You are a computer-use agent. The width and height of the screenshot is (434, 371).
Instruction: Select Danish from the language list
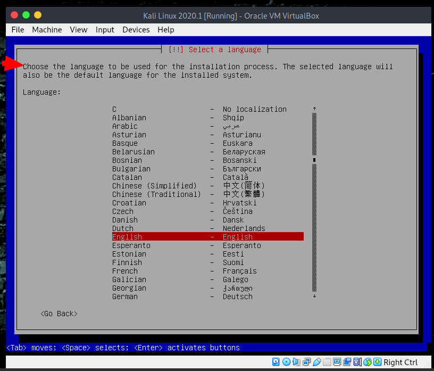[x=208, y=220]
